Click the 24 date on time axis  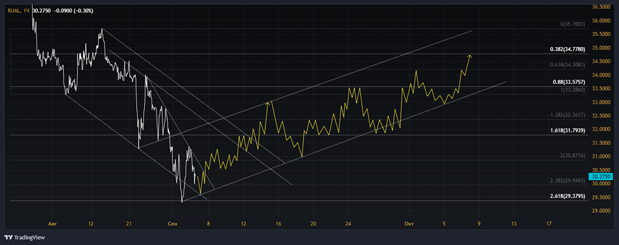point(348,224)
